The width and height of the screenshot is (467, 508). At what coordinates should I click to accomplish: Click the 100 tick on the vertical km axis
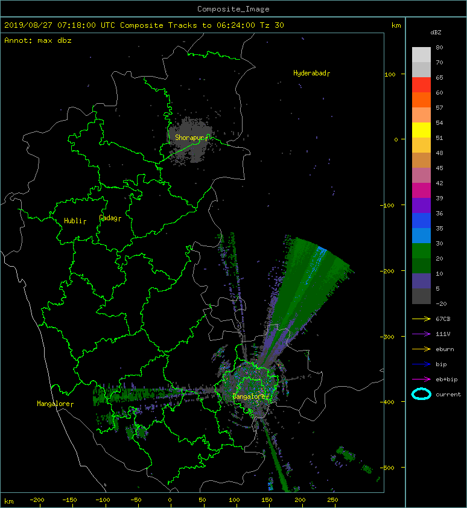[390, 75]
